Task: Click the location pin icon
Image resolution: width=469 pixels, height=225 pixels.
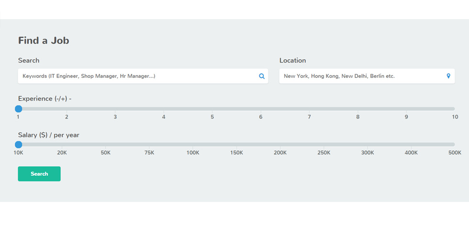Action: [448, 76]
